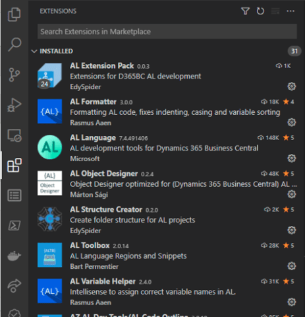Open manage gear for AL Language

click(x=292, y=158)
